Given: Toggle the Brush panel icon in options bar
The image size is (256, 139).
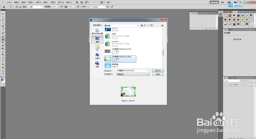Looking at the screenshot, I should click(17, 7).
